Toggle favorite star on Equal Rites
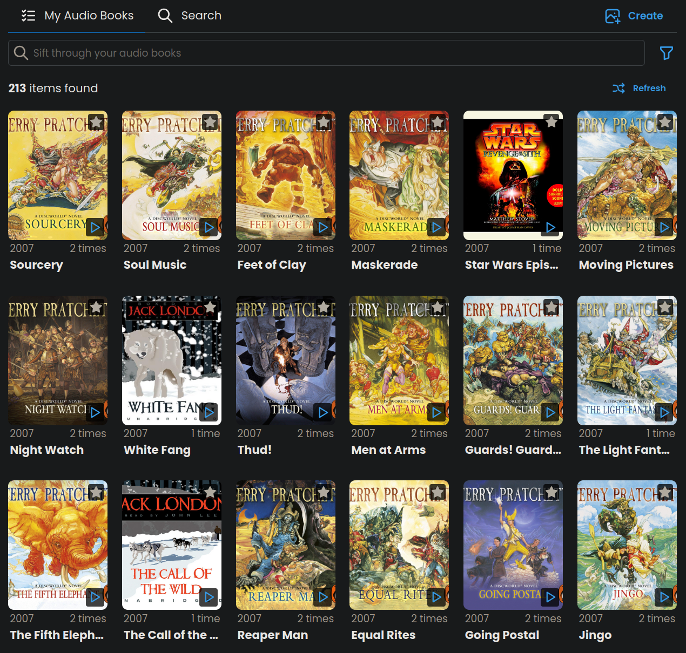Viewport: 686px width, 653px height. tap(438, 492)
